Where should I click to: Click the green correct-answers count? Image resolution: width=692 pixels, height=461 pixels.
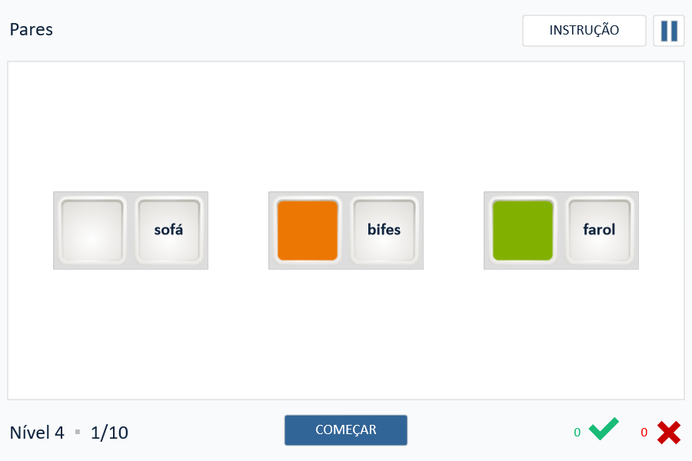pos(577,433)
